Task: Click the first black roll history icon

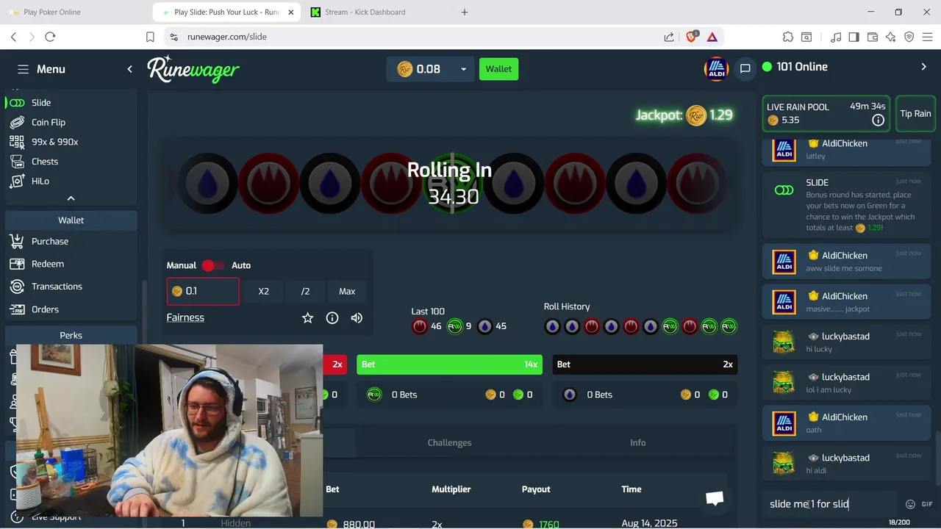Action: click(x=552, y=326)
